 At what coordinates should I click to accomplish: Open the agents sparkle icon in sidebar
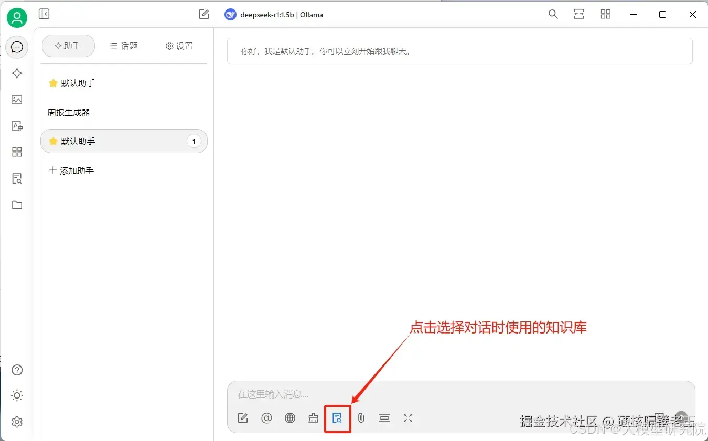[x=17, y=73]
